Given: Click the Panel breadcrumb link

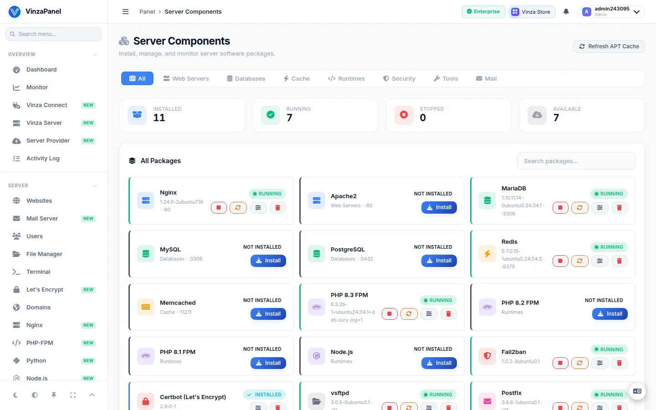Looking at the screenshot, I should point(147,12).
